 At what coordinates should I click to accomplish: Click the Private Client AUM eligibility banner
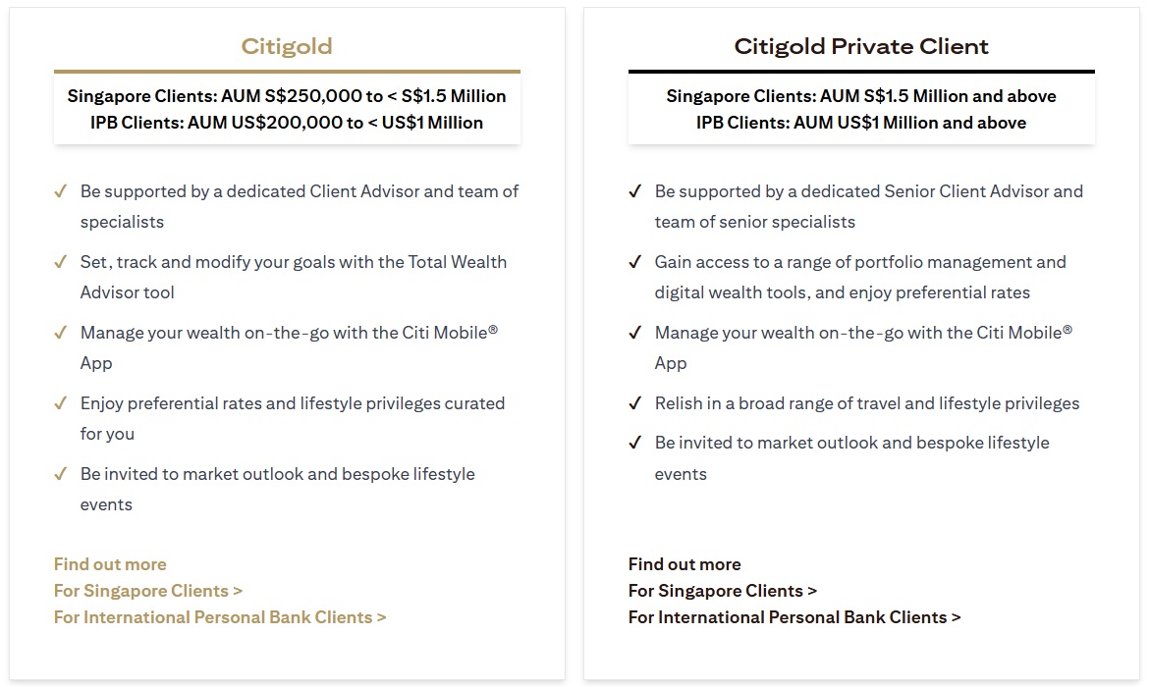[x=861, y=109]
